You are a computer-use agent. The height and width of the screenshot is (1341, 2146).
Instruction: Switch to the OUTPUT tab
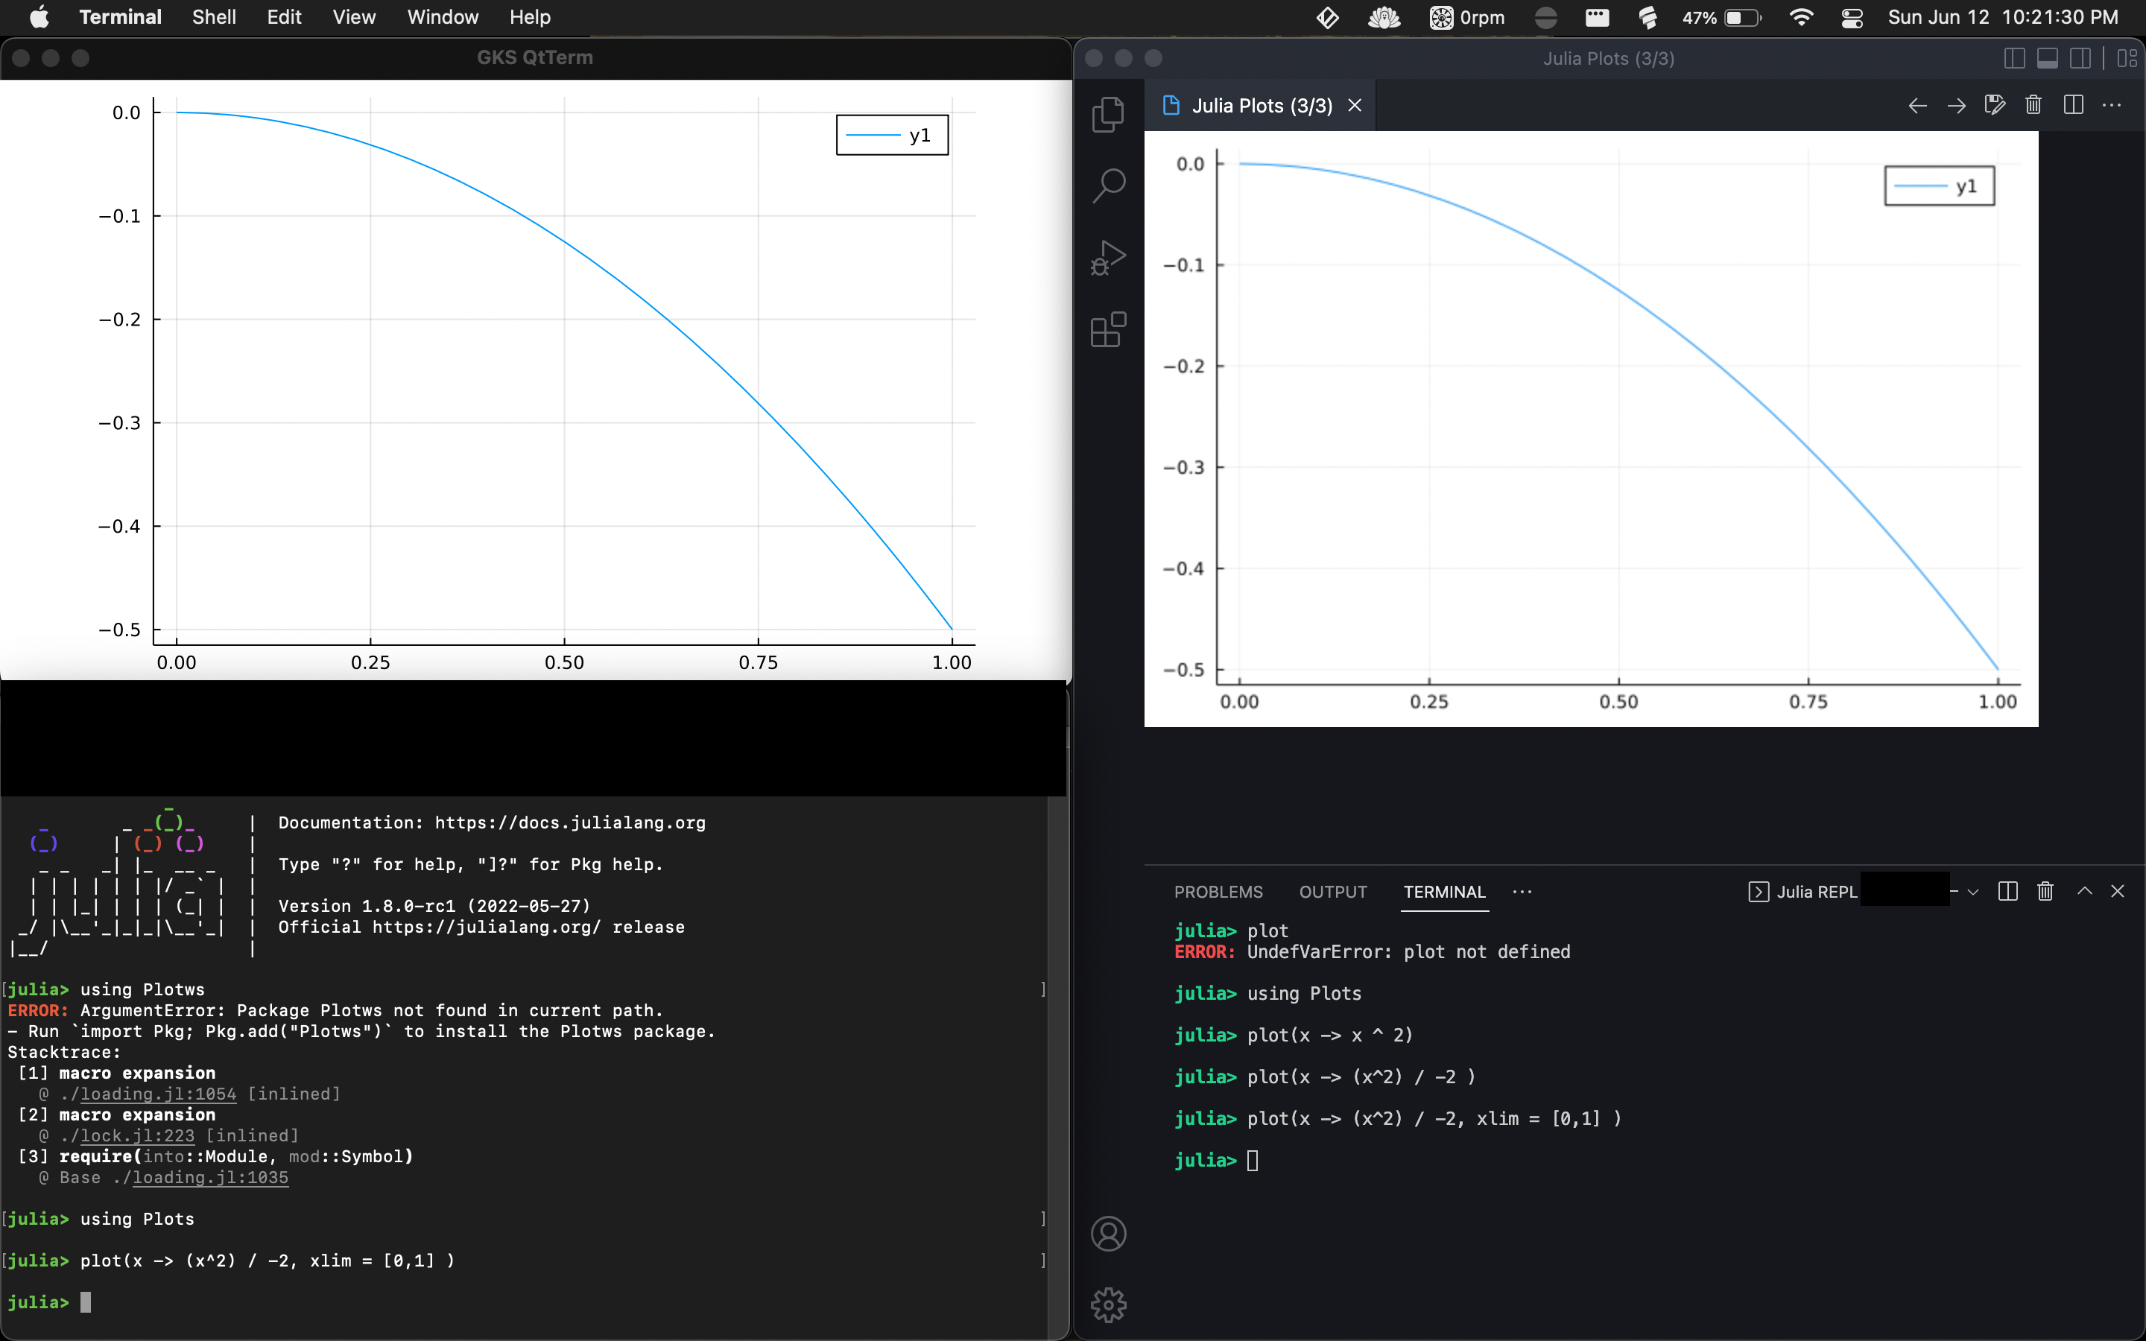click(1333, 893)
